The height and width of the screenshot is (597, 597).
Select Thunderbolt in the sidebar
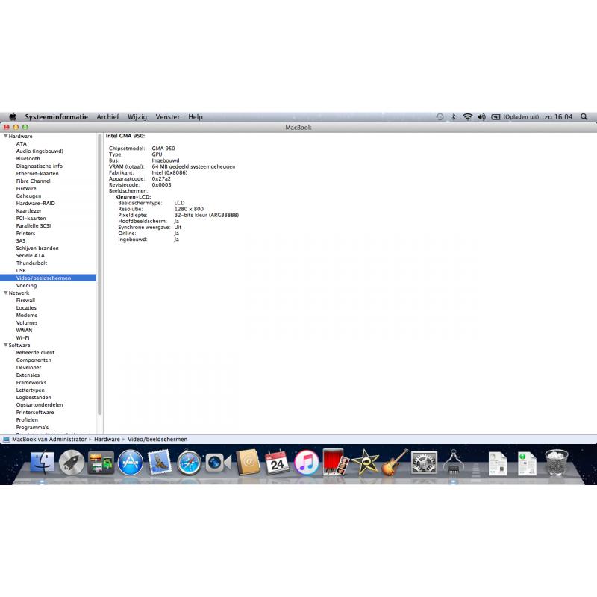point(31,263)
